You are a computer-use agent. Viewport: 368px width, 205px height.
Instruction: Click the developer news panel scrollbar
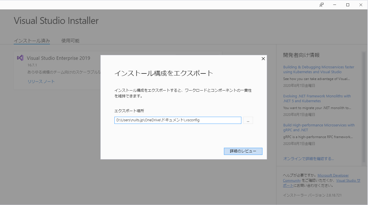363,107
